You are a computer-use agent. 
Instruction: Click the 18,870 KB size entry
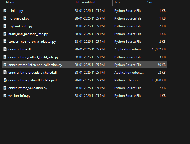159,80
